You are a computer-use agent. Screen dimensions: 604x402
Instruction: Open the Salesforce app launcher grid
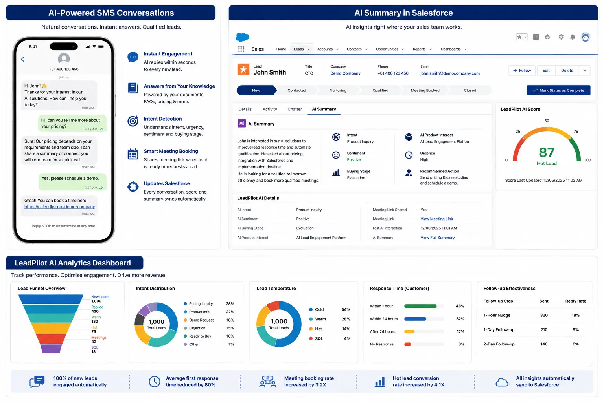pos(241,49)
